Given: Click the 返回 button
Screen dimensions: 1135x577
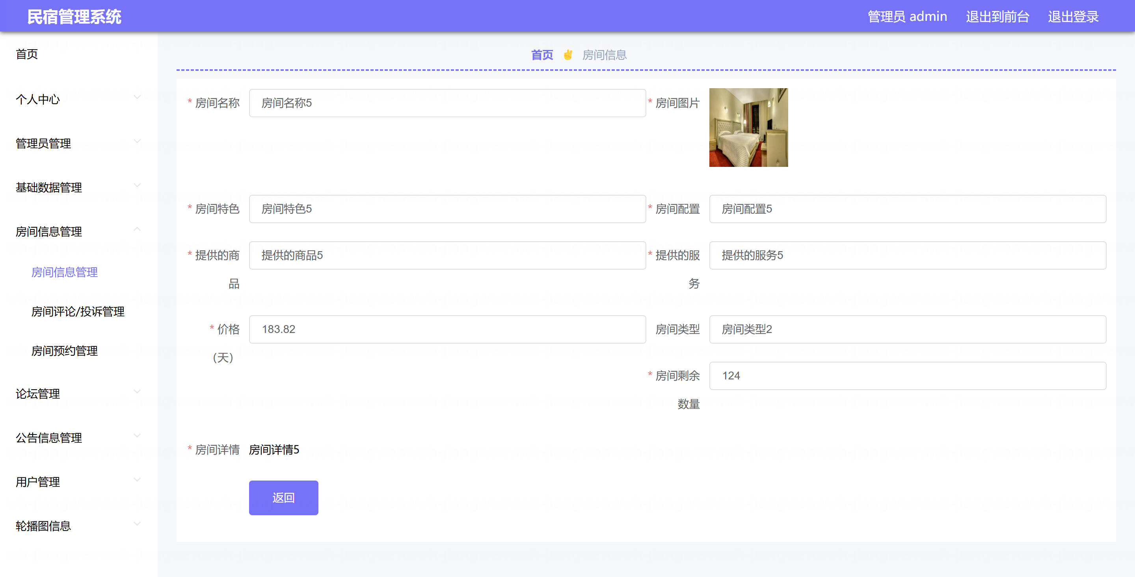Looking at the screenshot, I should point(283,498).
